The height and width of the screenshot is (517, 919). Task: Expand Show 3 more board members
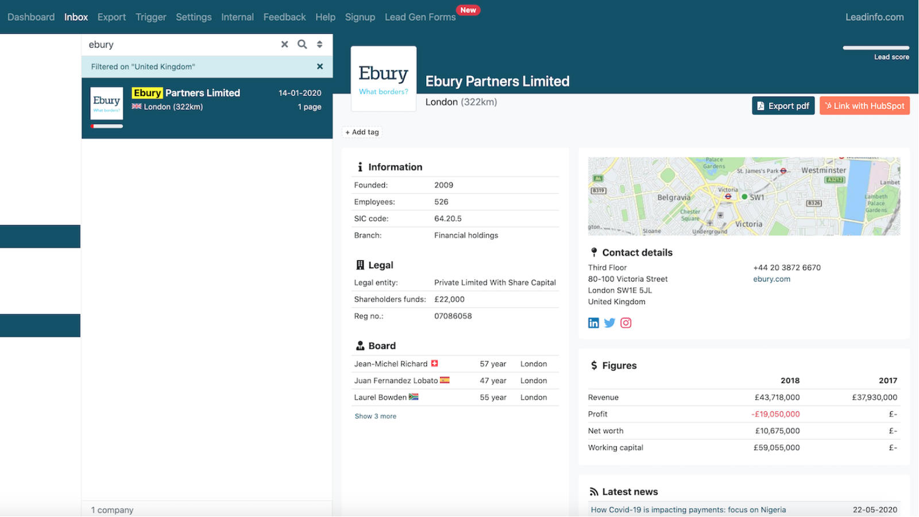coord(374,416)
